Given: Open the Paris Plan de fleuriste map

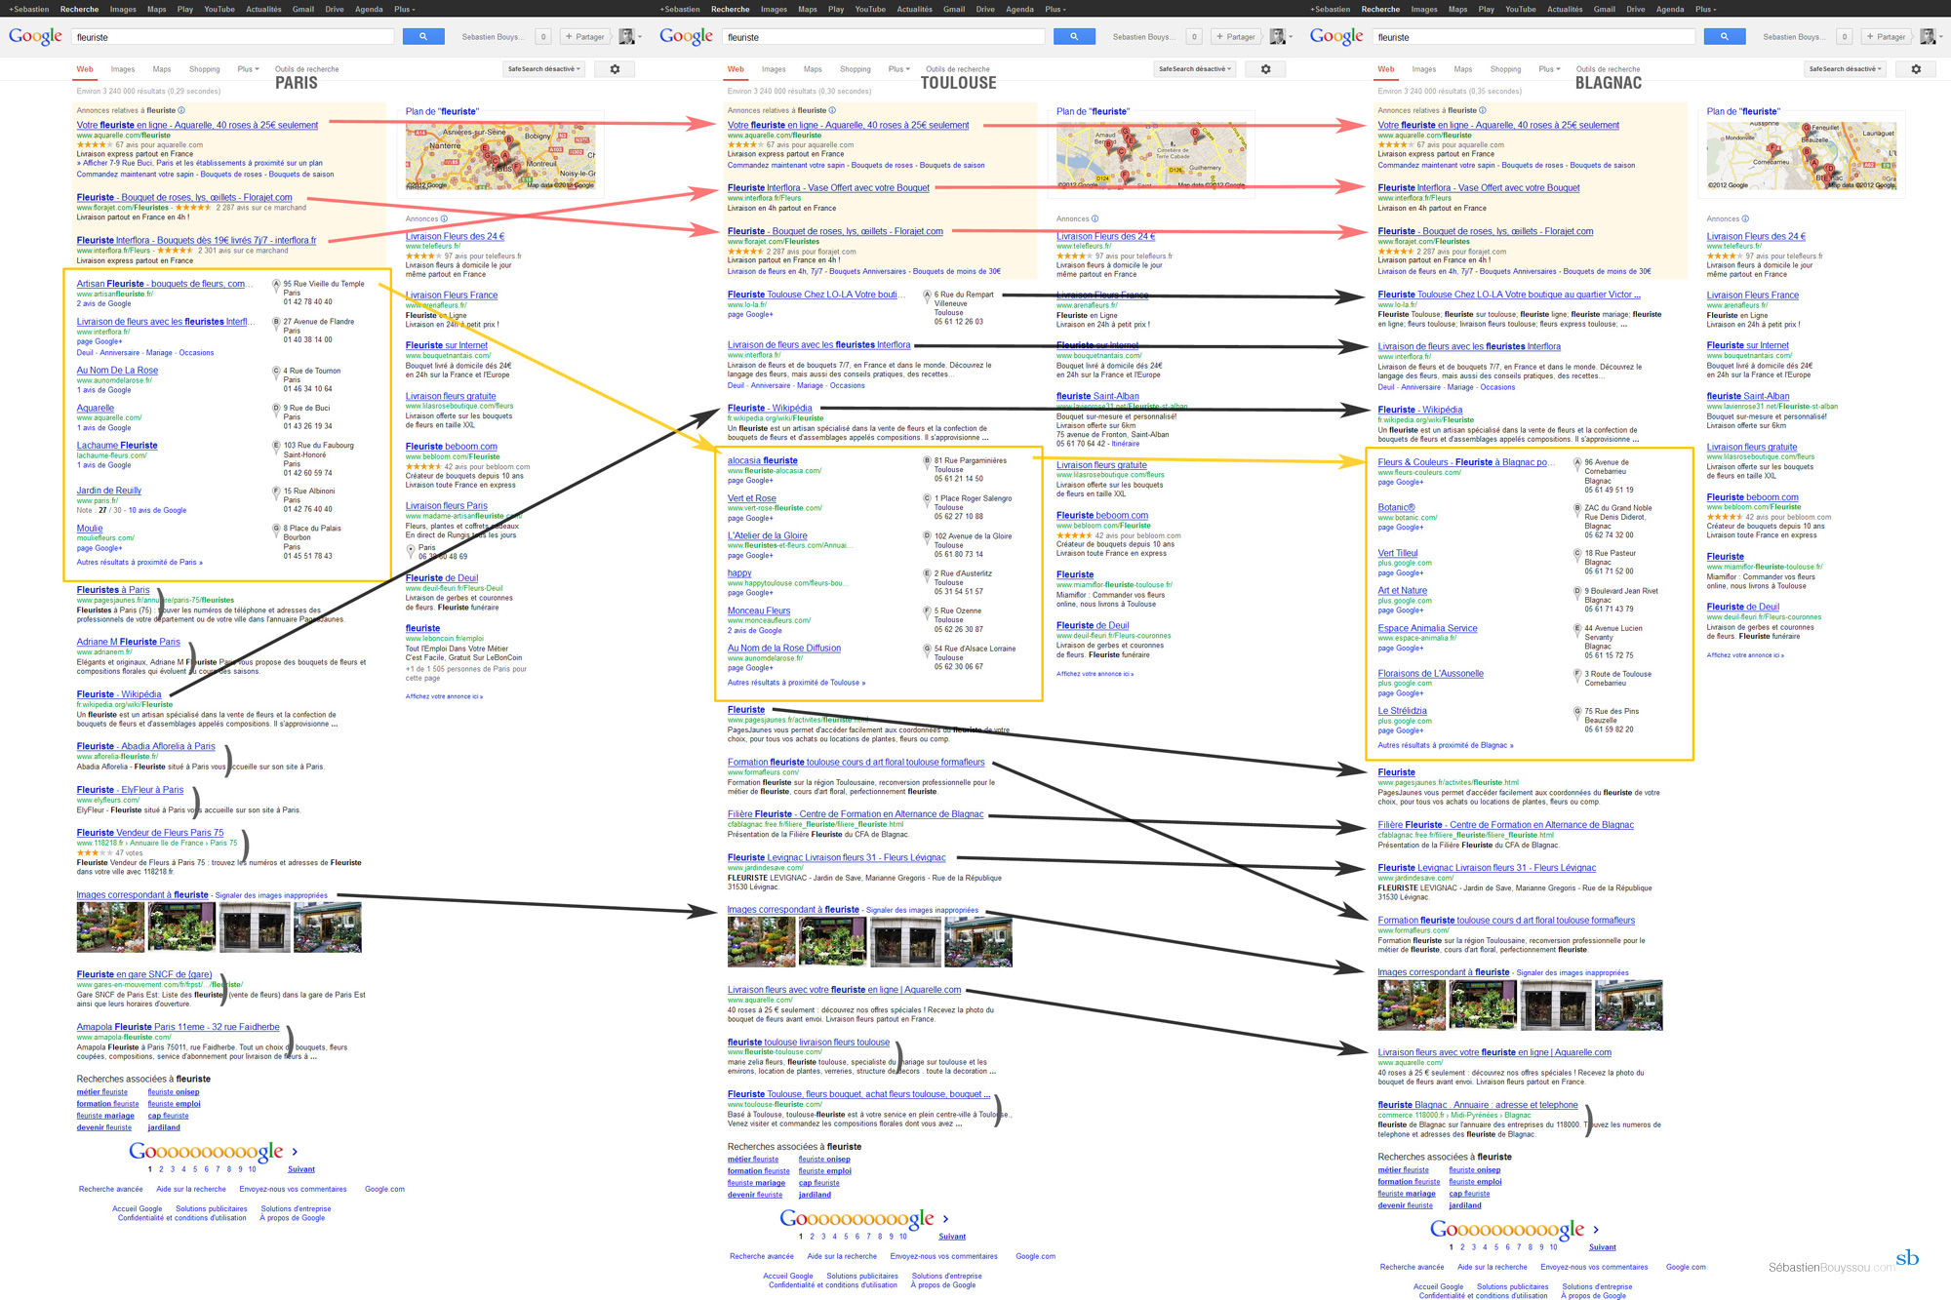Looking at the screenshot, I should click(x=500, y=156).
